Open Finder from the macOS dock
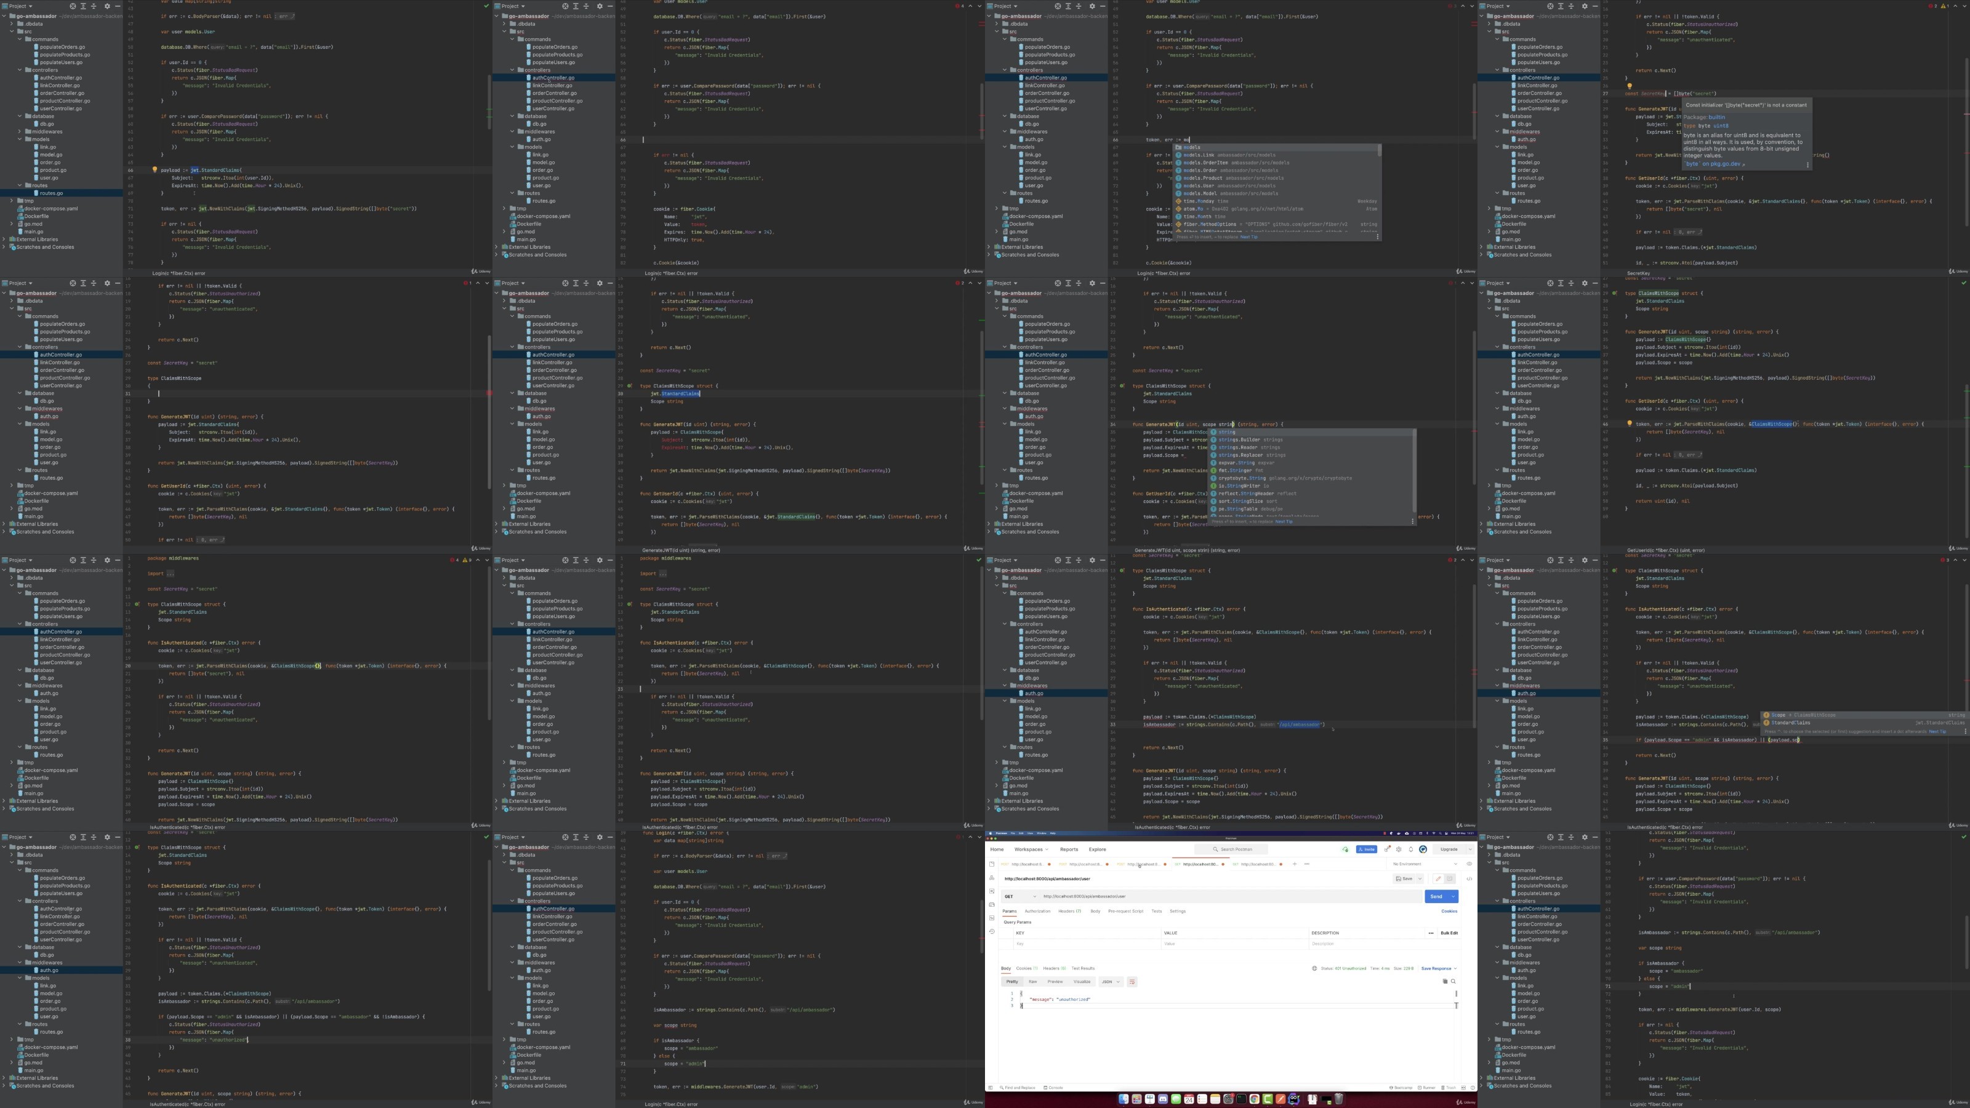Image resolution: width=1970 pixels, height=1108 pixels. pyautogui.click(x=1124, y=1099)
